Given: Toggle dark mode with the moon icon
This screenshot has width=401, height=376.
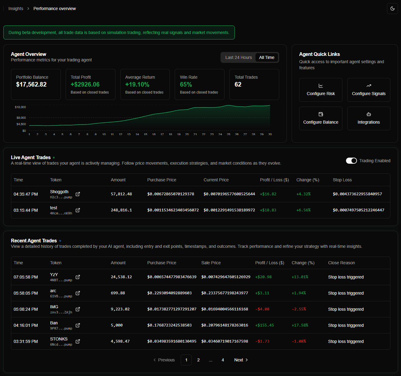Looking at the screenshot, I should coord(392,9).
